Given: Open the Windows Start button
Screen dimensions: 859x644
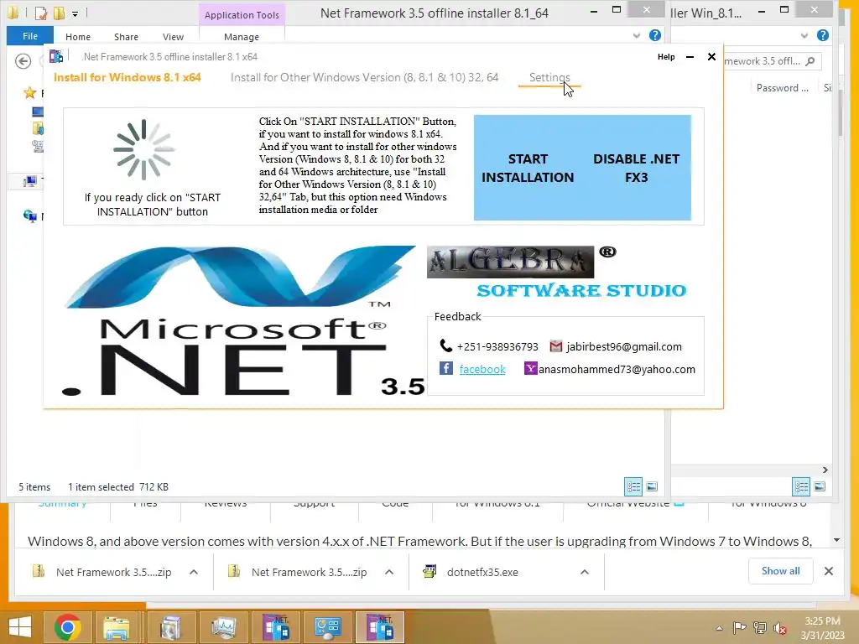Looking at the screenshot, I should tap(21, 627).
